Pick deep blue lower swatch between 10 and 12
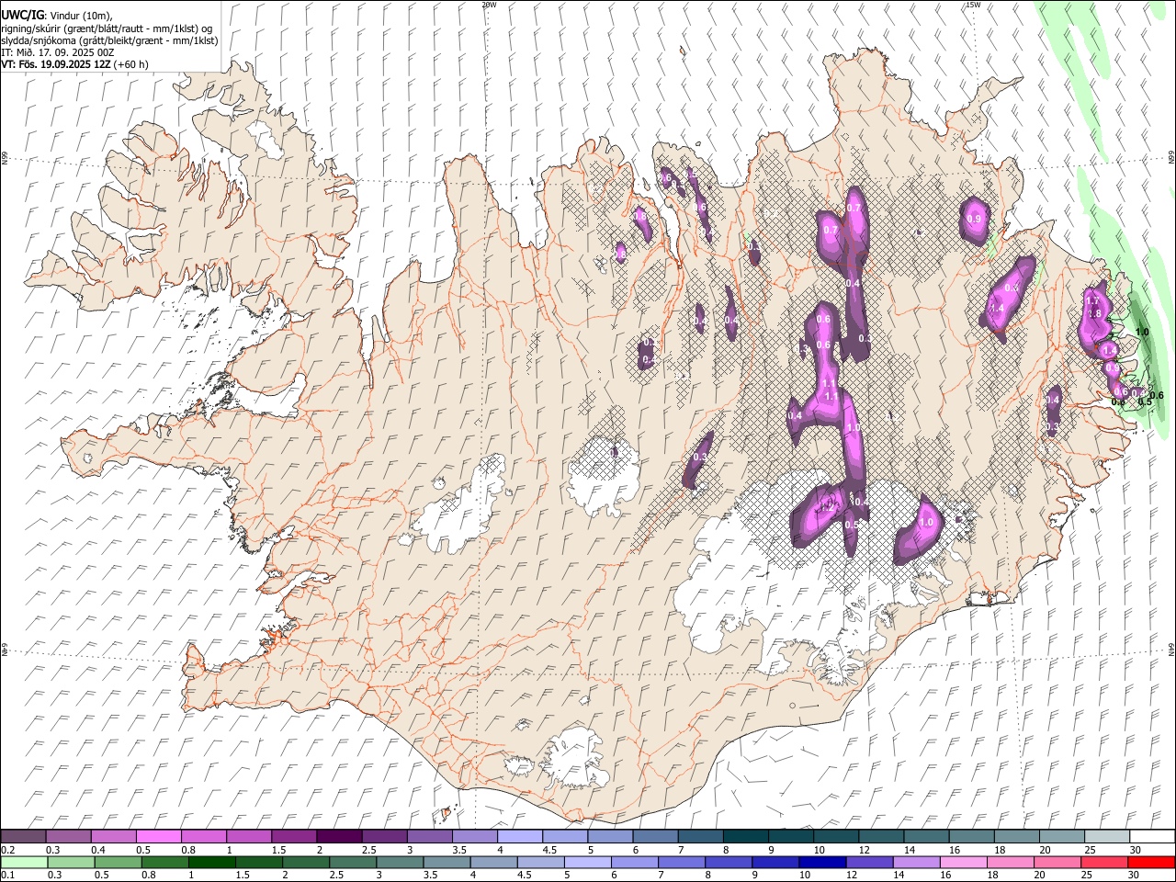The height and width of the screenshot is (882, 1176). [x=822, y=862]
